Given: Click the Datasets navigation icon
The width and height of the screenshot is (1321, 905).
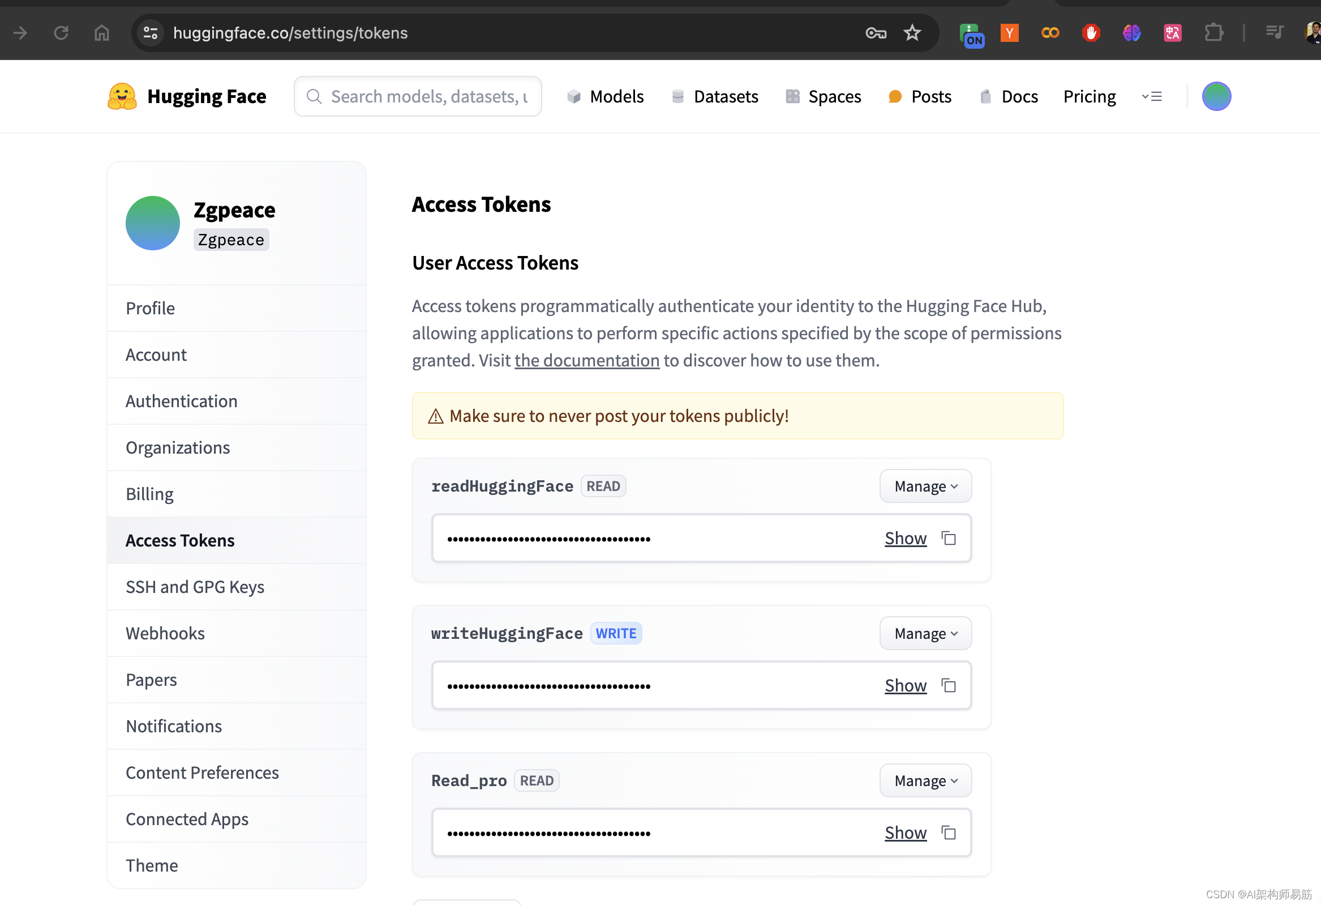Looking at the screenshot, I should 677,96.
